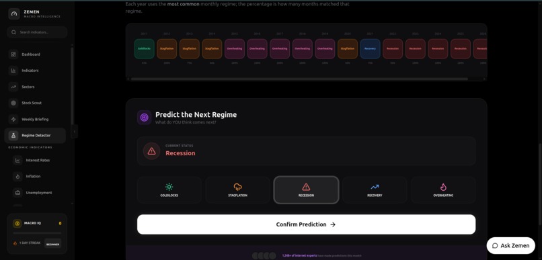Click the red 'Recession' current status text
The image size is (542, 260).
point(180,153)
